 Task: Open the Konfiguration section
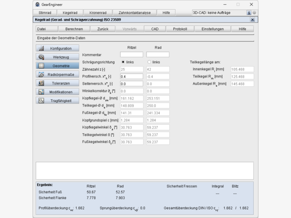(x=57, y=48)
